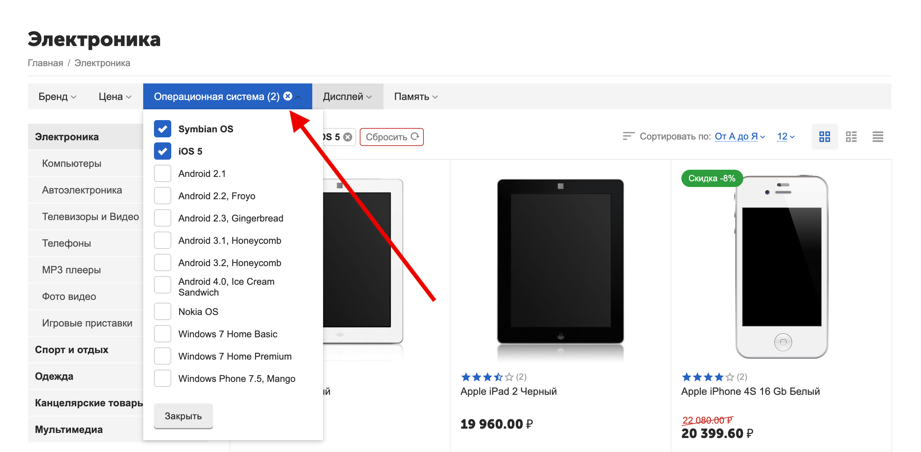921x452 pixels.
Task: Tick Windows 7 Home Premium checkbox
Action: tap(163, 356)
